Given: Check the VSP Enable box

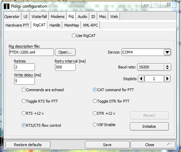Looking at the screenshot, I should 95,124.
